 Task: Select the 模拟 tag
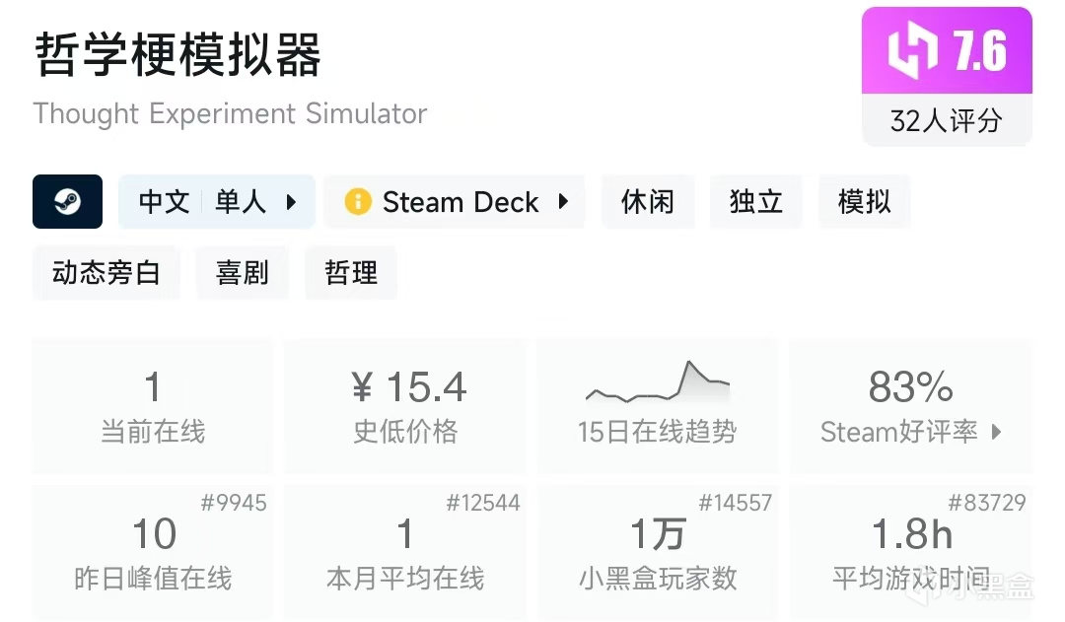point(864,202)
